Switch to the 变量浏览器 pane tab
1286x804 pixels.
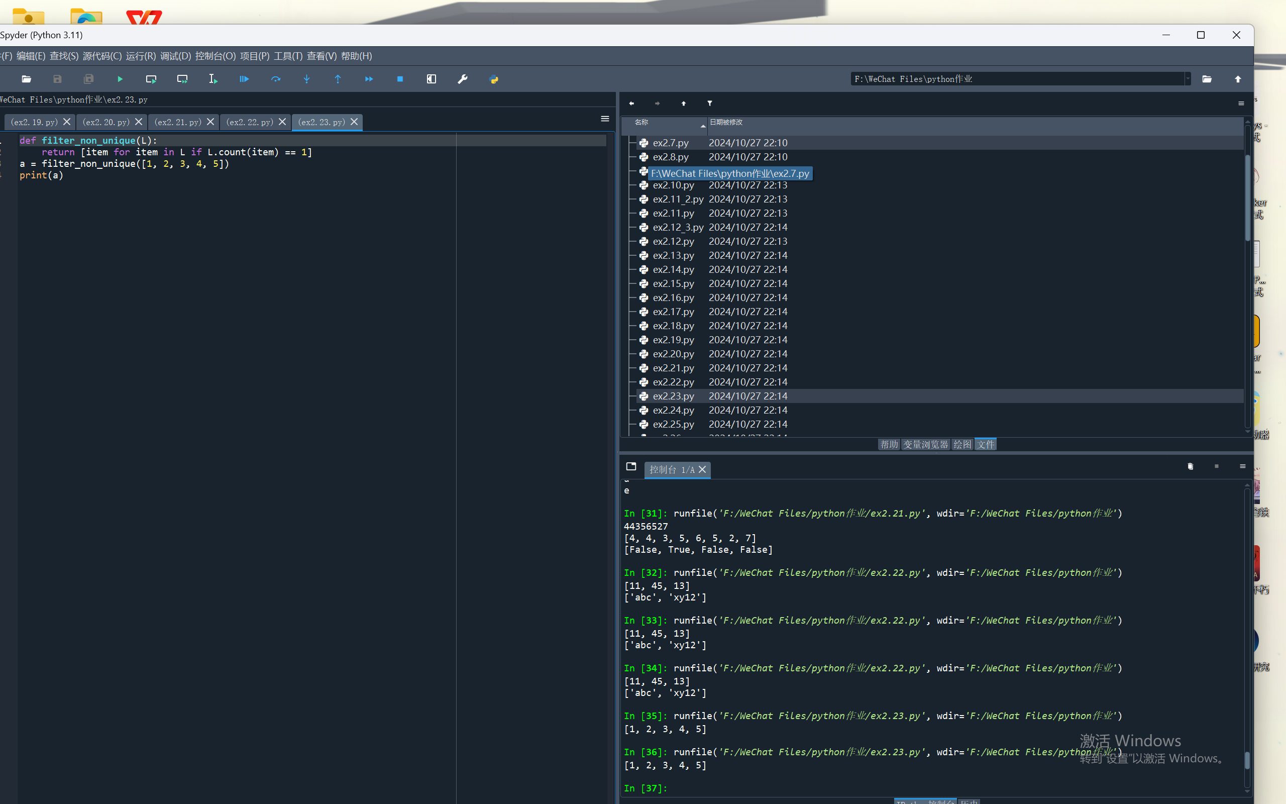coord(925,445)
